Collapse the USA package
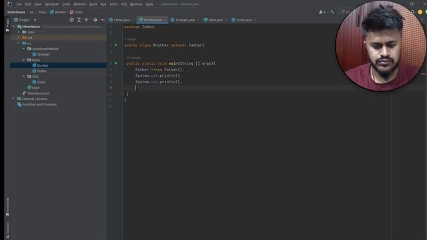The image size is (427, 240). 24,77
